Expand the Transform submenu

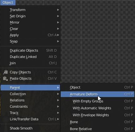30,10
